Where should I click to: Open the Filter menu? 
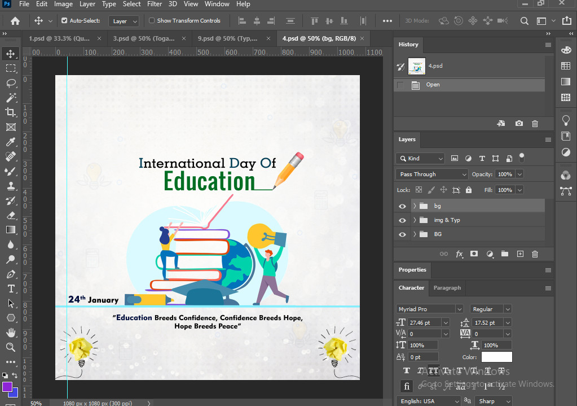155,4
